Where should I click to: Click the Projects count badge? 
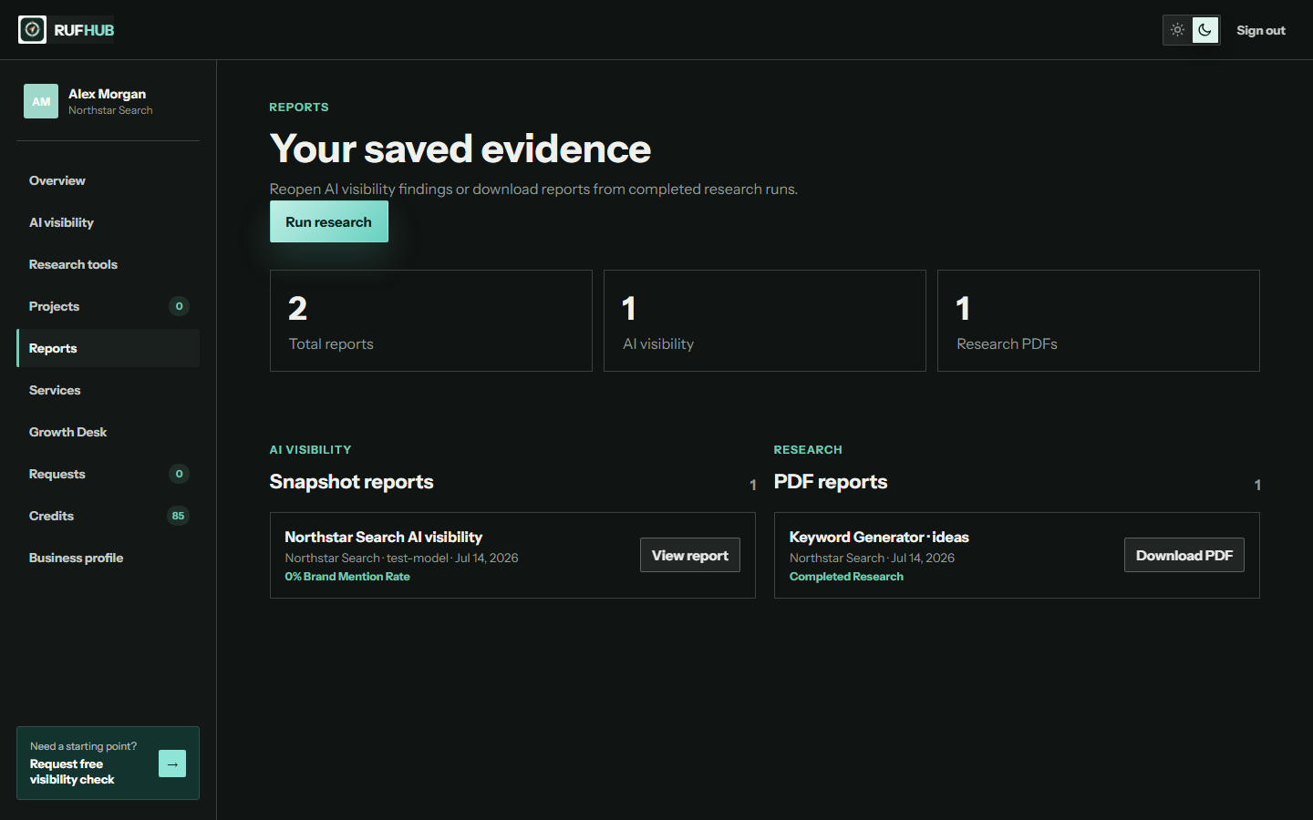pos(179,306)
